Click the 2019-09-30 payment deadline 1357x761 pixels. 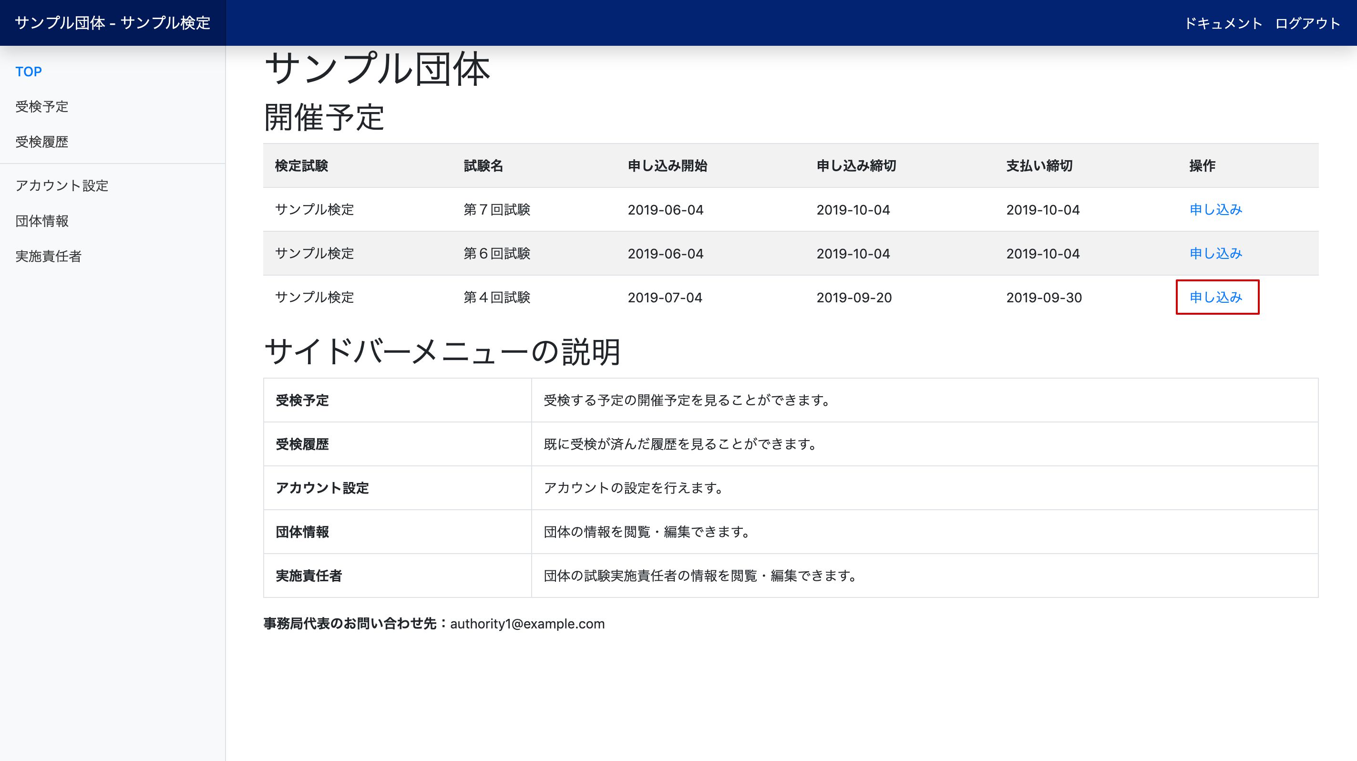click(1044, 298)
